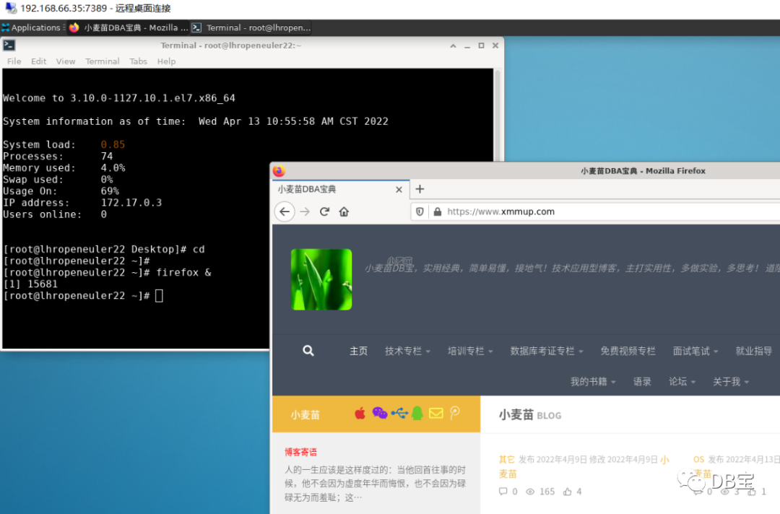This screenshot has width=780, height=514.
Task: Expand the 技术专栏 dropdown menu
Action: (407, 351)
